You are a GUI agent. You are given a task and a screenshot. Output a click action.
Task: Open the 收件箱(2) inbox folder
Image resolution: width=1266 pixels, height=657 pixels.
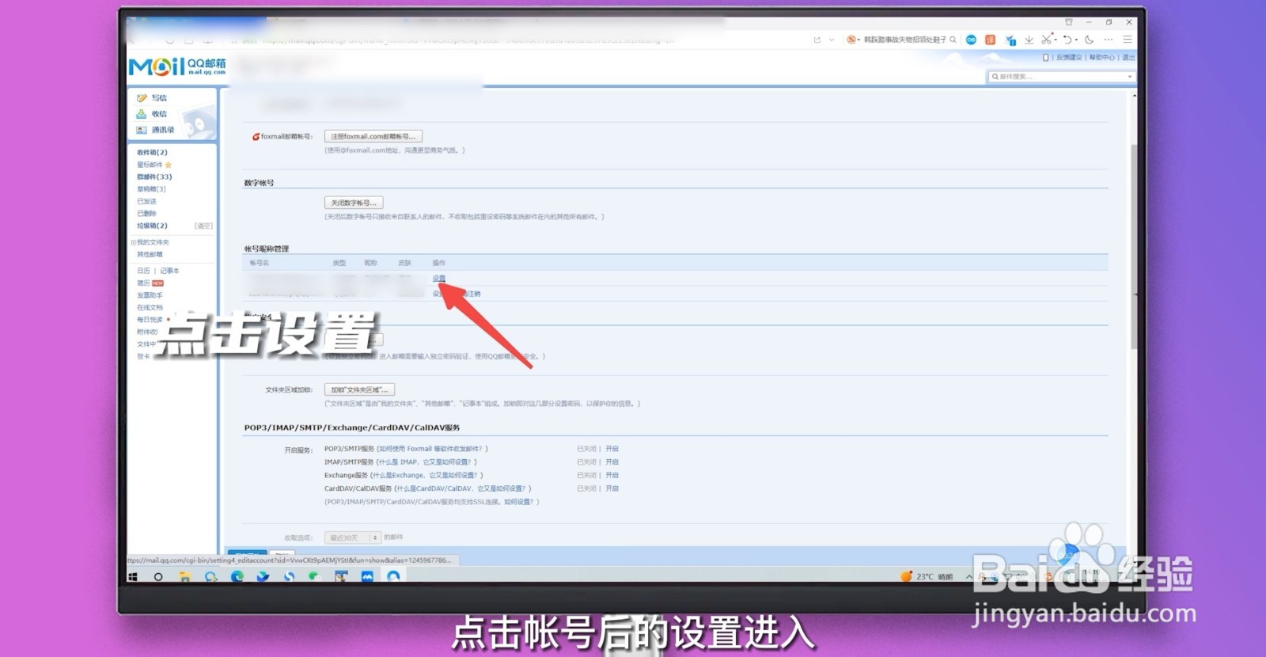click(152, 152)
